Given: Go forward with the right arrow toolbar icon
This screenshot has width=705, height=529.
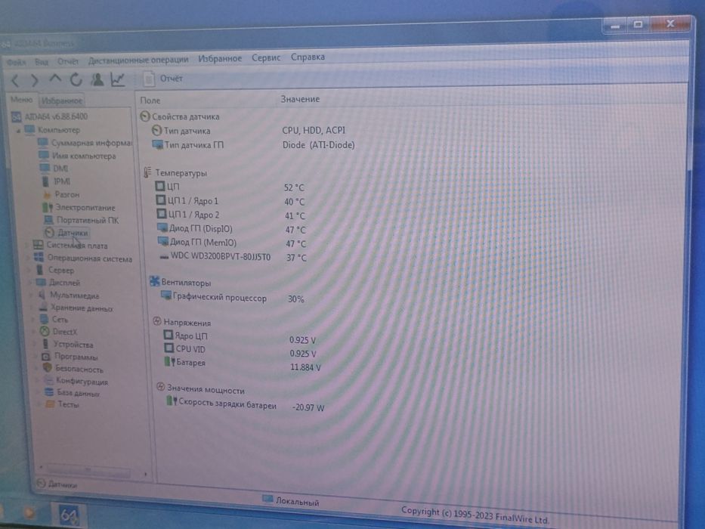Looking at the screenshot, I should 35,80.
